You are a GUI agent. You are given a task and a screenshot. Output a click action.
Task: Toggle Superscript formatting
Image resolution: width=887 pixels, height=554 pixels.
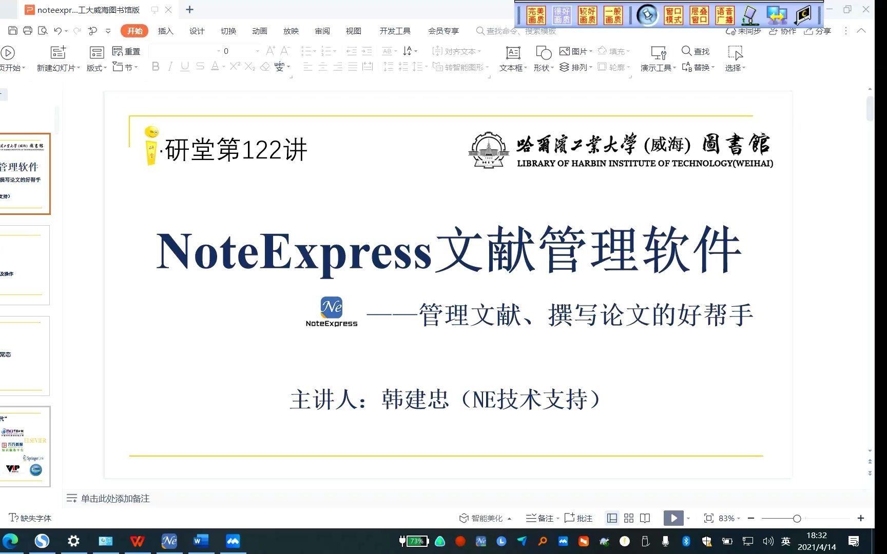click(235, 66)
